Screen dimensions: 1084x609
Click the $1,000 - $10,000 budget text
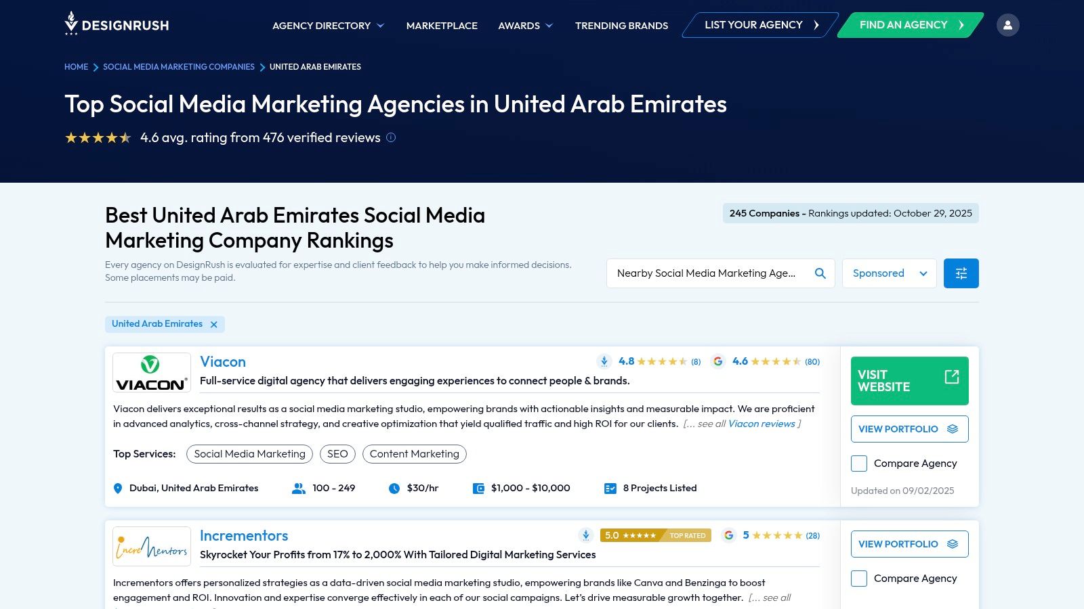coord(530,488)
